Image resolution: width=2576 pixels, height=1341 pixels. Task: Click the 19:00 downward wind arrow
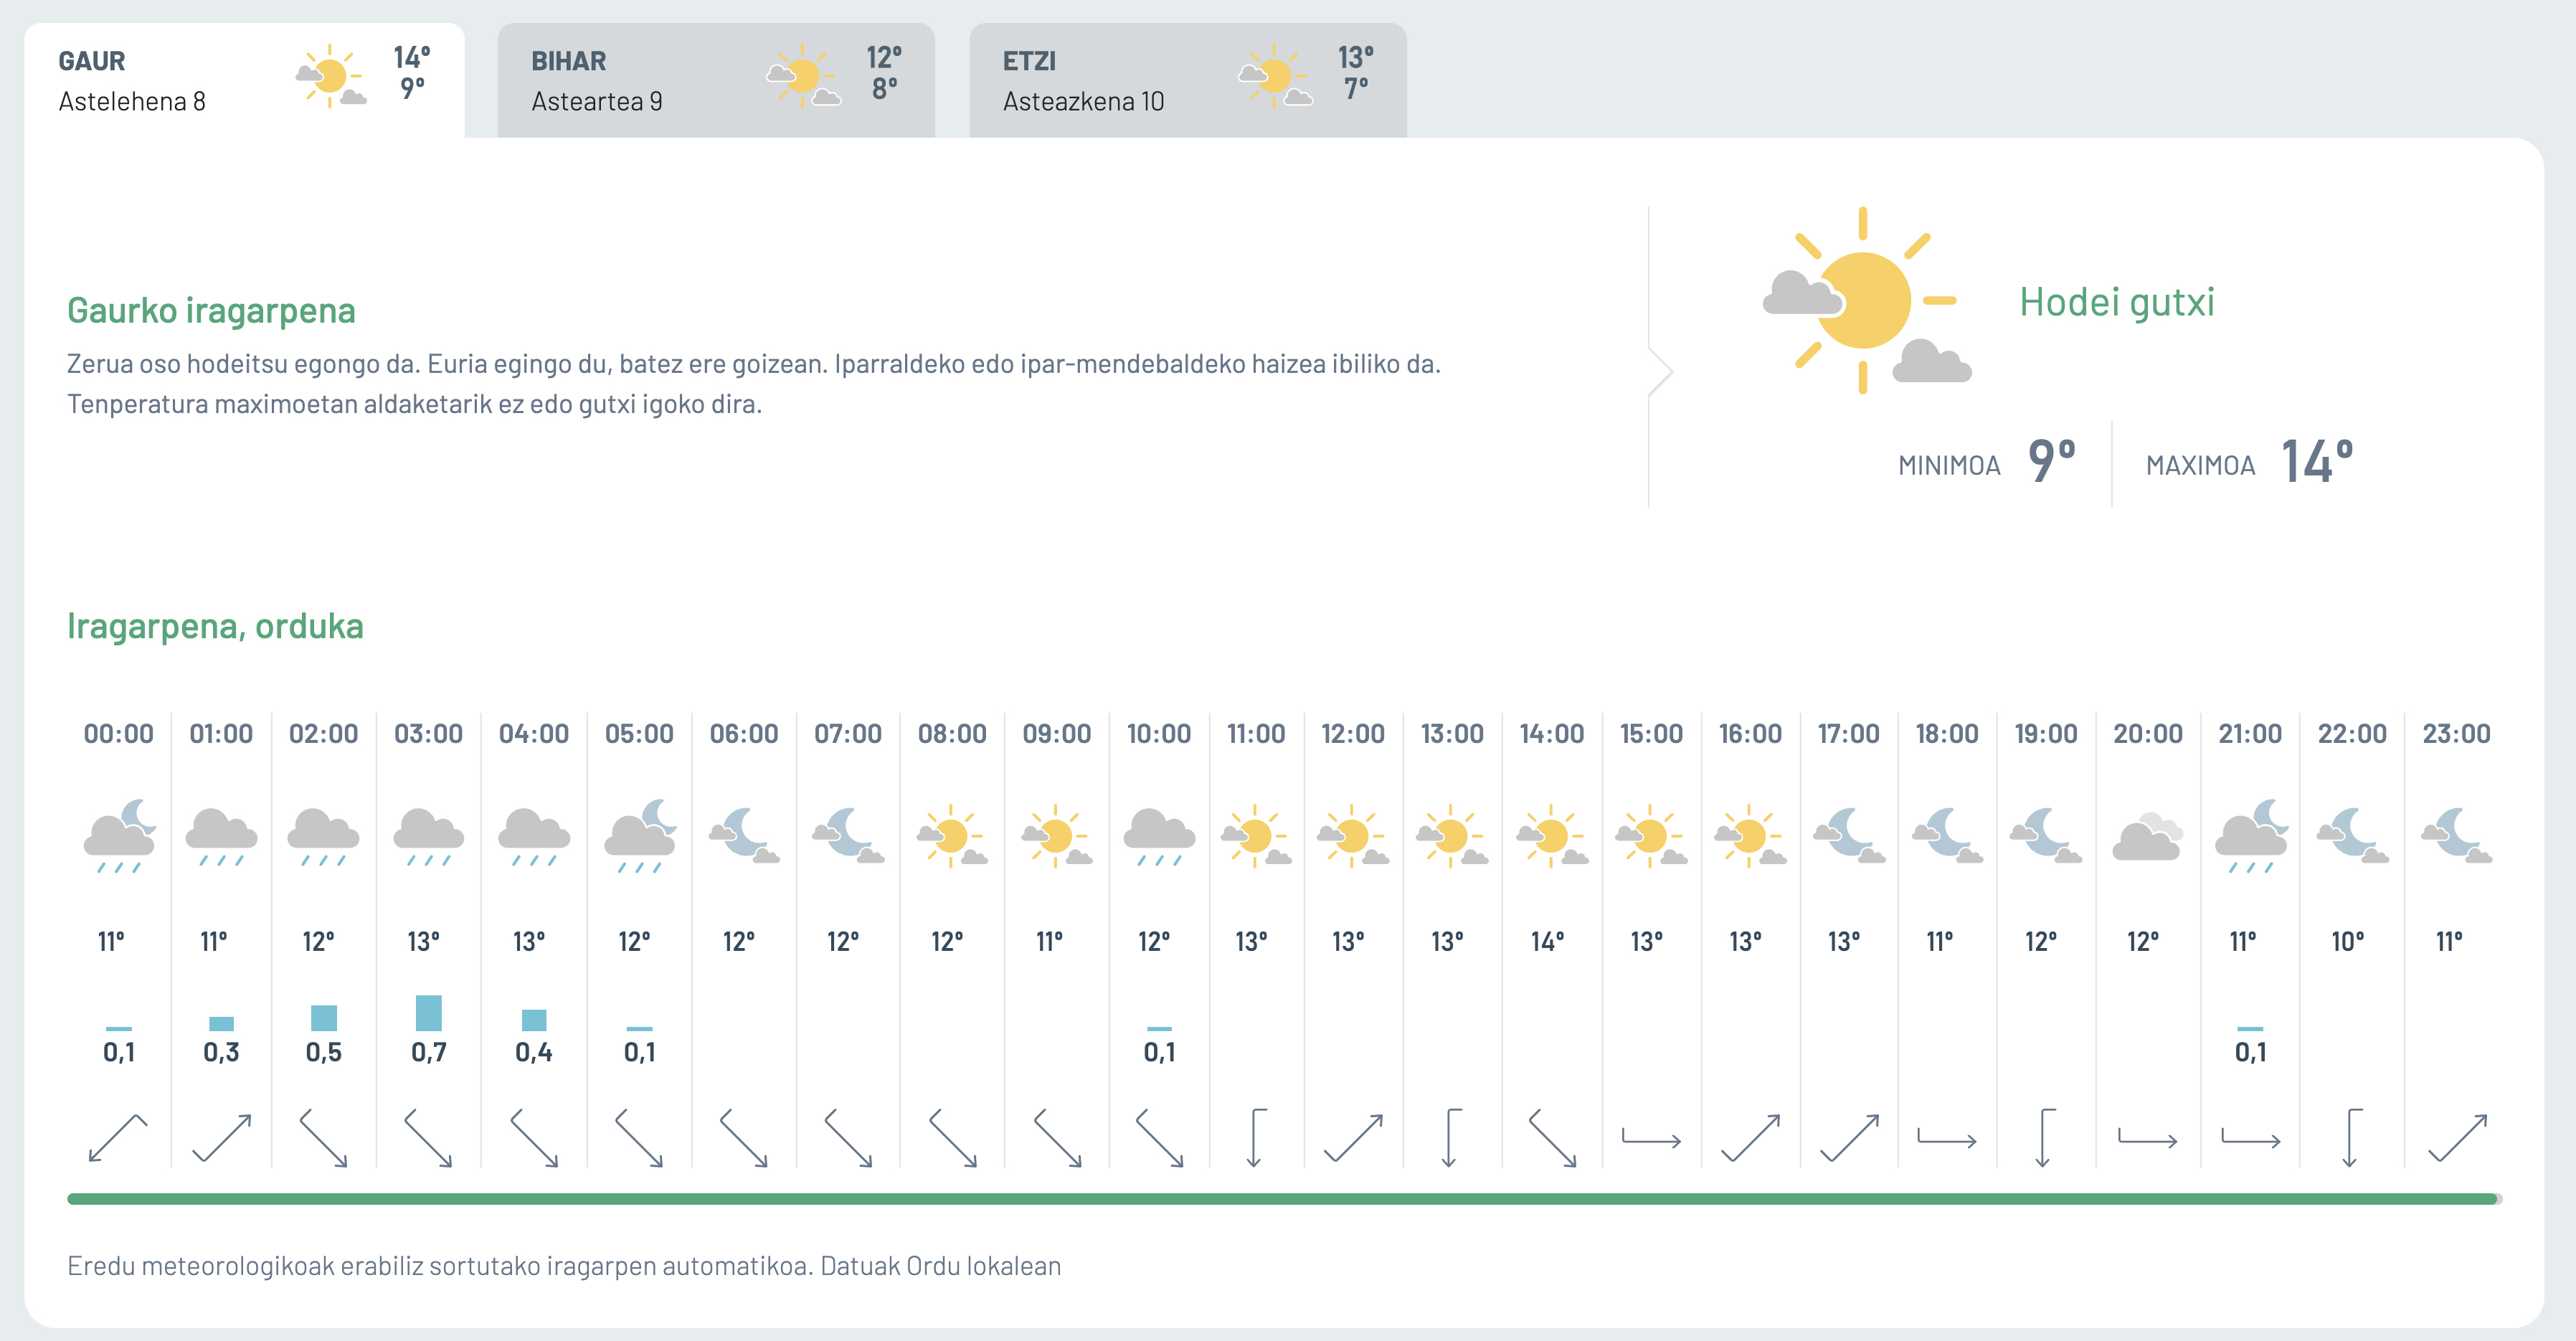pos(2045,1138)
